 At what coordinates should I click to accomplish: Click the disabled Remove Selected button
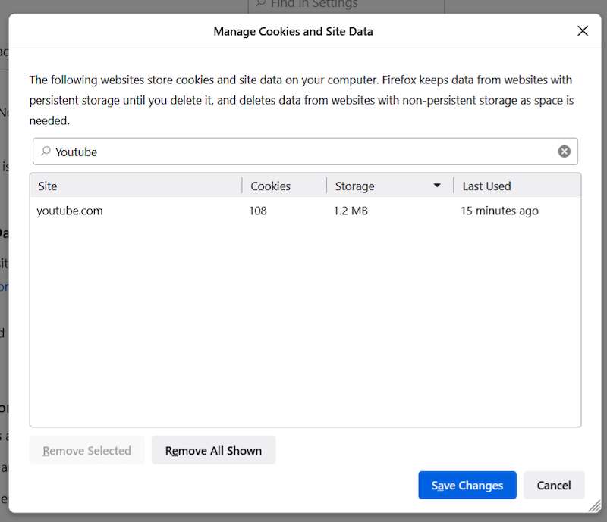(x=86, y=451)
